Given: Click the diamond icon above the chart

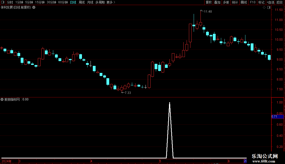Looking at the screenshot, I should 264,8.
